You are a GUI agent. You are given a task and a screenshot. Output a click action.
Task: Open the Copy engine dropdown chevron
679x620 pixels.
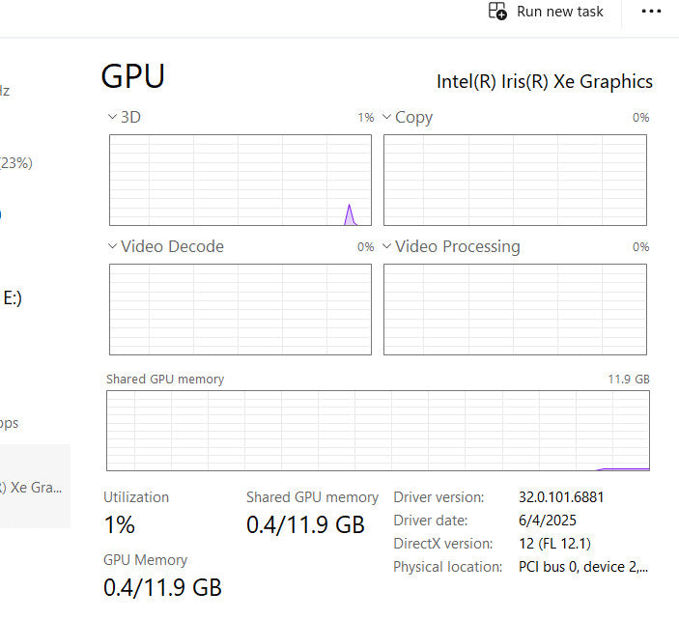click(x=386, y=118)
